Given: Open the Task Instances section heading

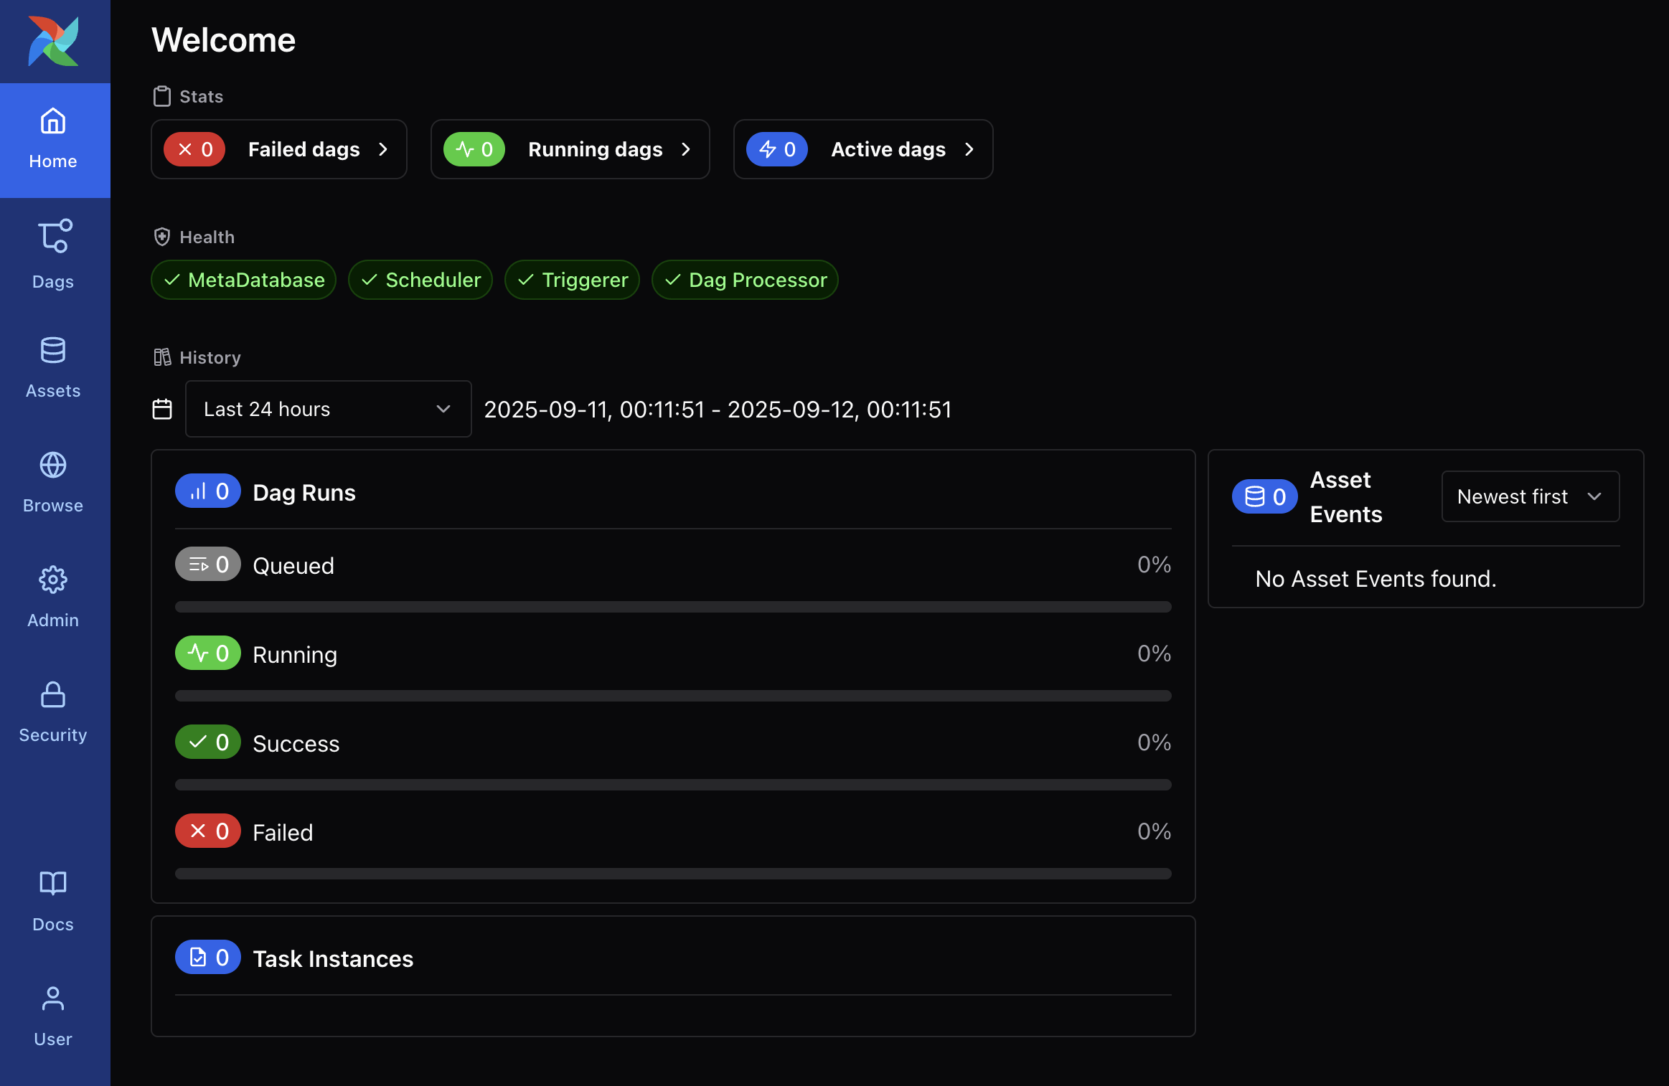Looking at the screenshot, I should click(x=333, y=958).
